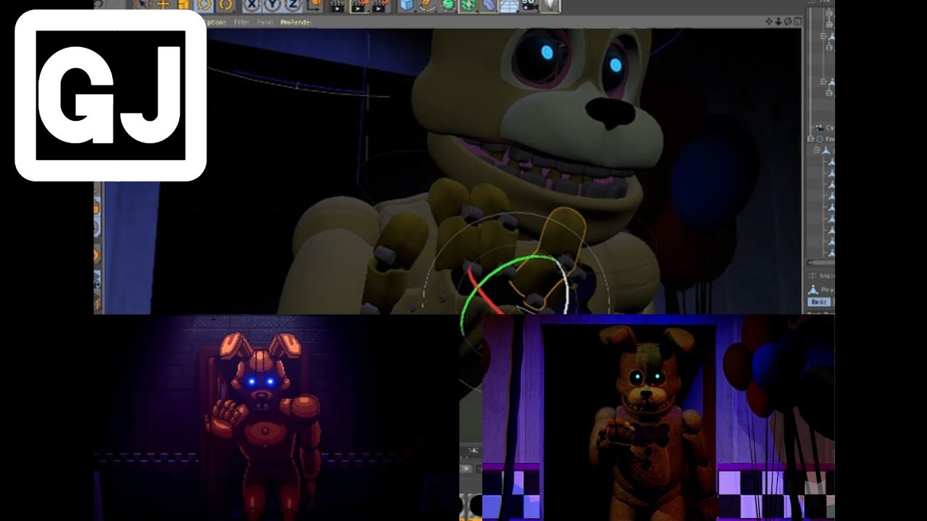927x521 pixels.
Task: Open the Edit Render Settings clapperboard
Action: [x=379, y=6]
